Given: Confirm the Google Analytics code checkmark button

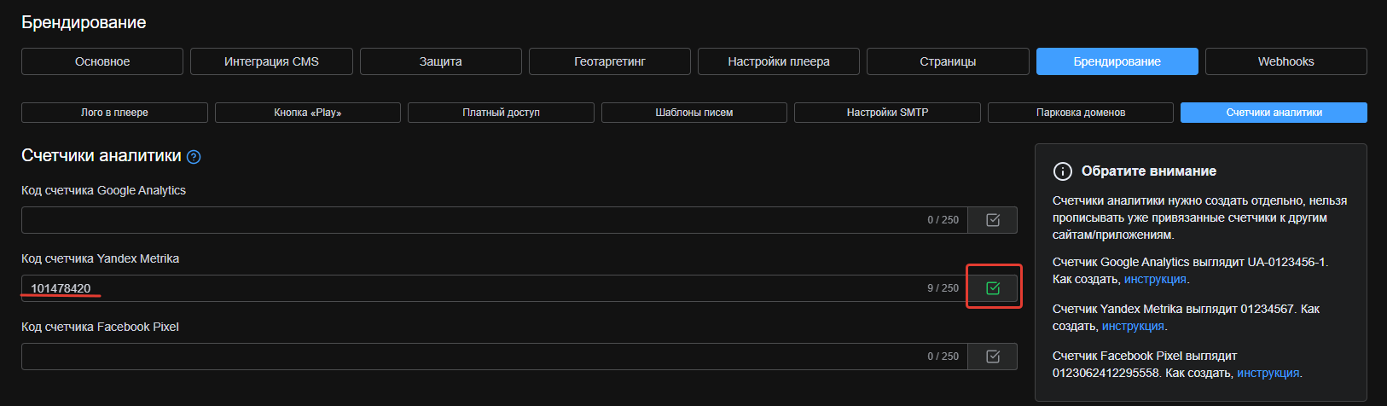Looking at the screenshot, I should click(x=993, y=220).
